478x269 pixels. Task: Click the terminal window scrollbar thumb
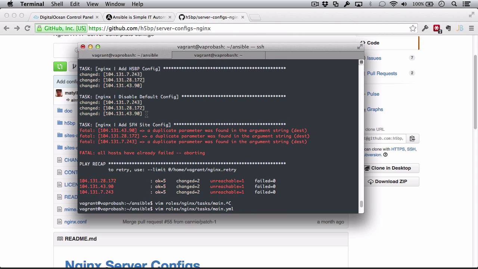tap(361, 204)
